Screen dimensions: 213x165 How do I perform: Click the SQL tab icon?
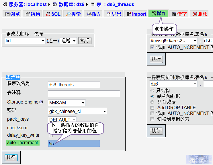click(48, 14)
